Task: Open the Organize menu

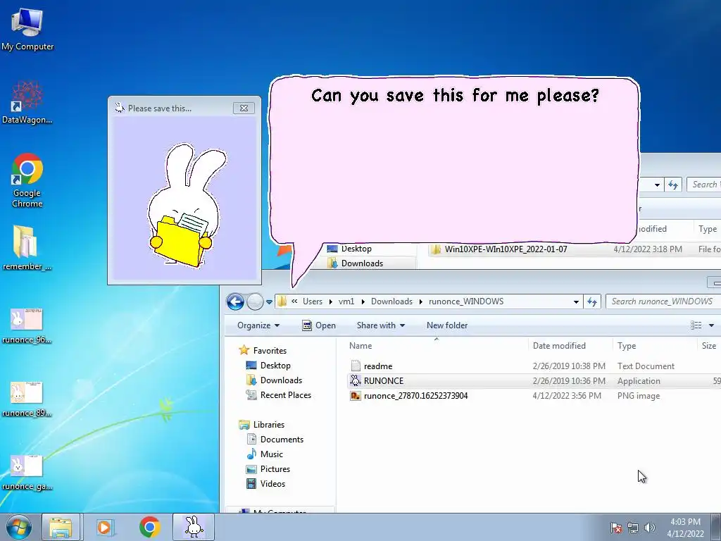Action: (x=258, y=325)
